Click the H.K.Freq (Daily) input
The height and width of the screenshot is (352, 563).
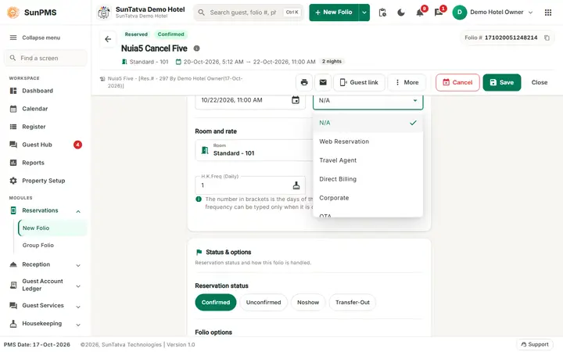(250, 185)
